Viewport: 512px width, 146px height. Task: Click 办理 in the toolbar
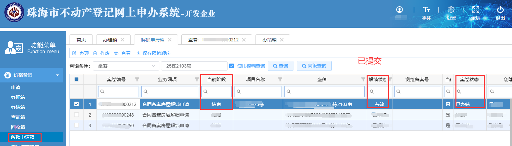(x=81, y=53)
